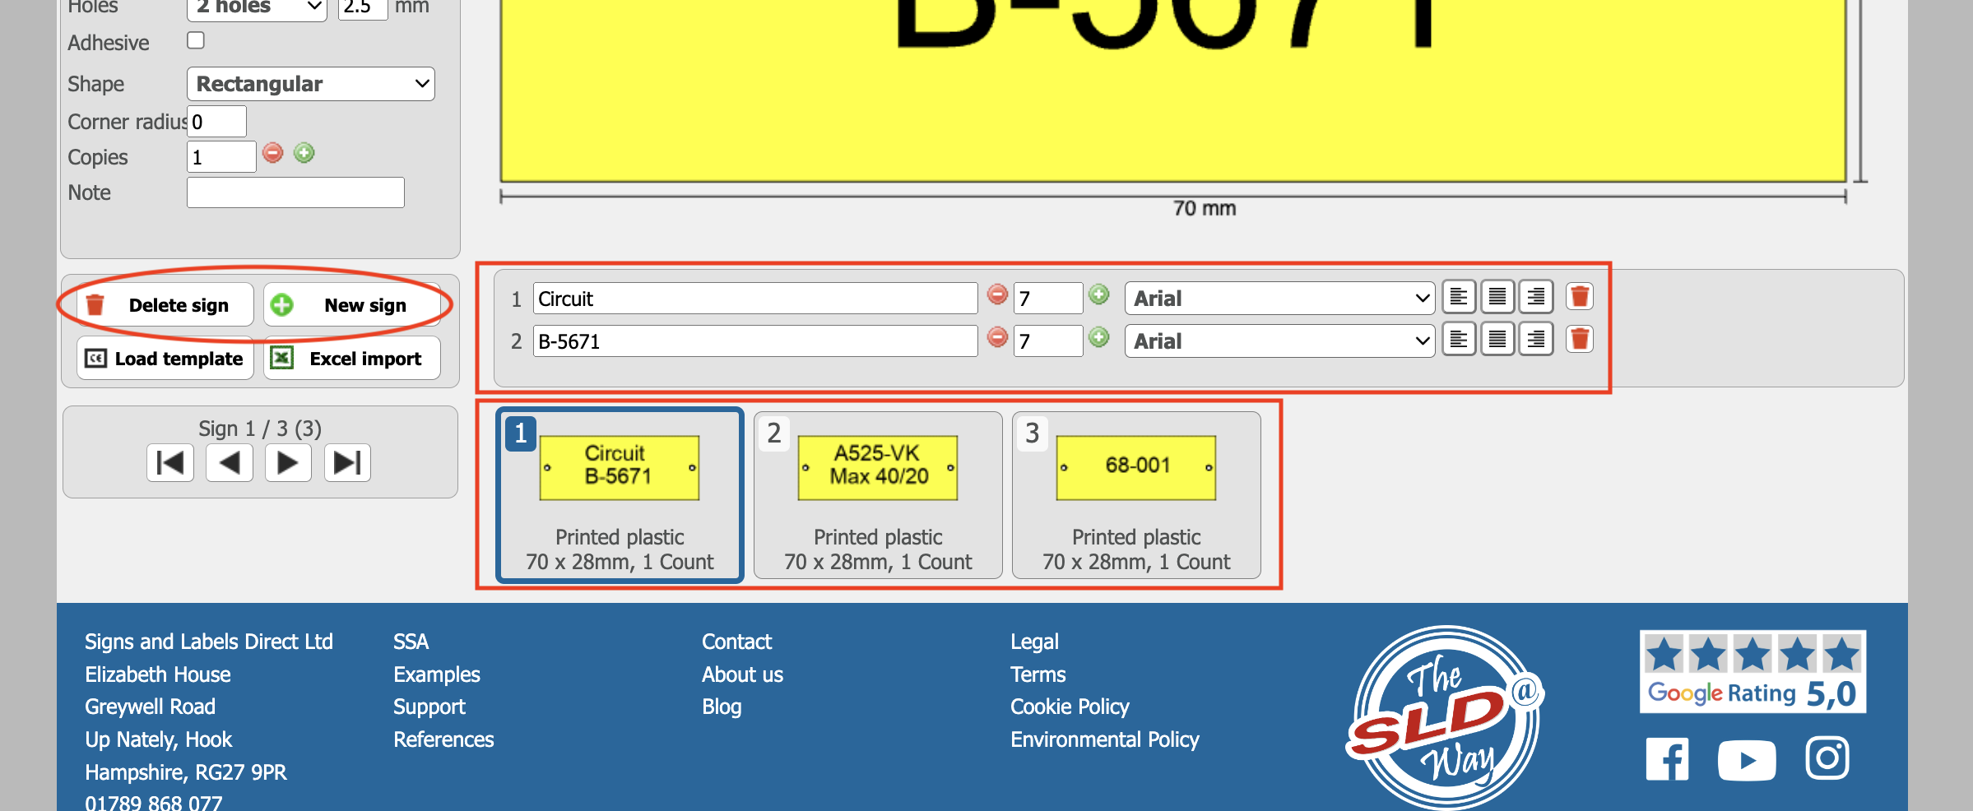
Task: Open the Cookie Policy footer link
Action: (x=1069, y=707)
